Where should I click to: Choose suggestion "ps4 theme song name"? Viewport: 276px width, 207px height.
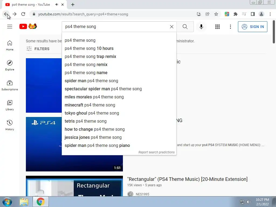click(119, 73)
